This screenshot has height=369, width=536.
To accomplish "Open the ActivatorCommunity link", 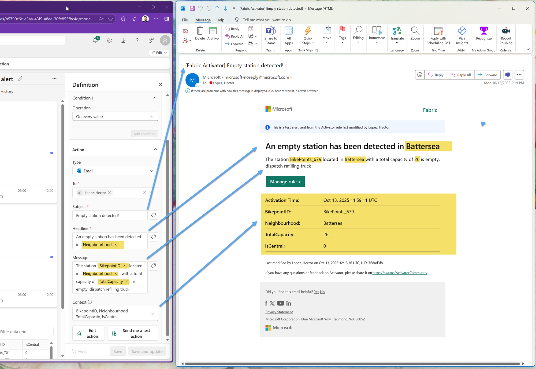I will coord(400,273).
